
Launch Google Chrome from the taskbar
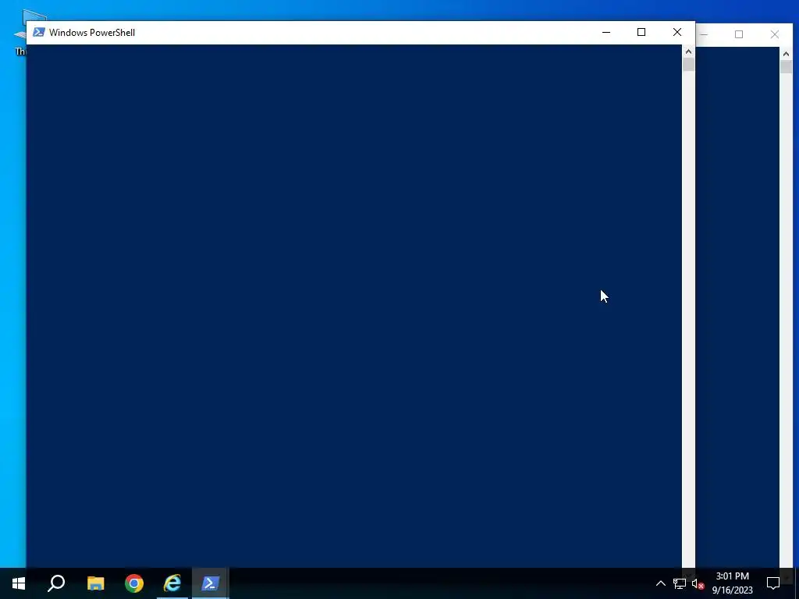click(x=134, y=583)
